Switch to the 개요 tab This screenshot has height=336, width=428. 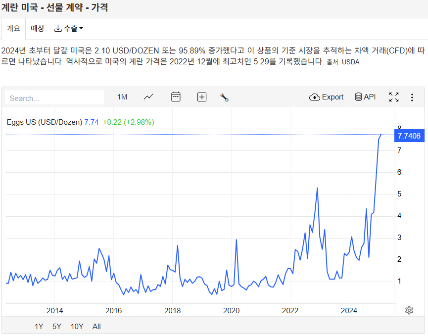click(x=13, y=29)
